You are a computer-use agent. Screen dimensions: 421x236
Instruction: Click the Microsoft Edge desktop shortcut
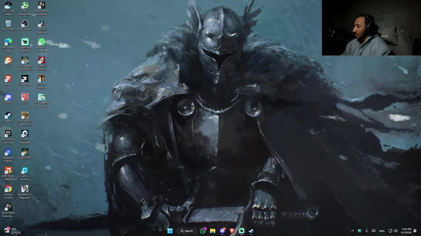[x=8, y=45]
